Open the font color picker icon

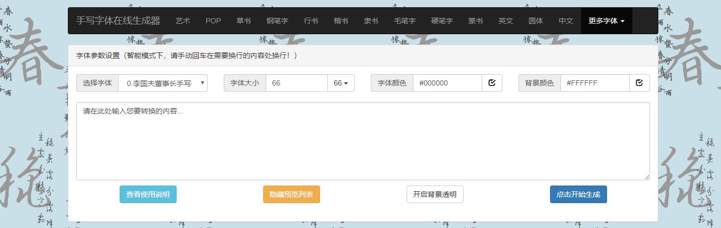tap(492, 83)
